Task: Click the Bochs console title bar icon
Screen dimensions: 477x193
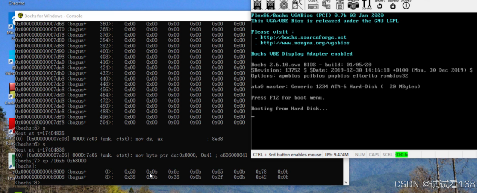Action: pyautogui.click(x=20, y=16)
